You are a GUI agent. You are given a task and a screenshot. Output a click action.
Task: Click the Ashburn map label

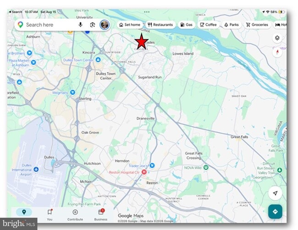coord(33,37)
